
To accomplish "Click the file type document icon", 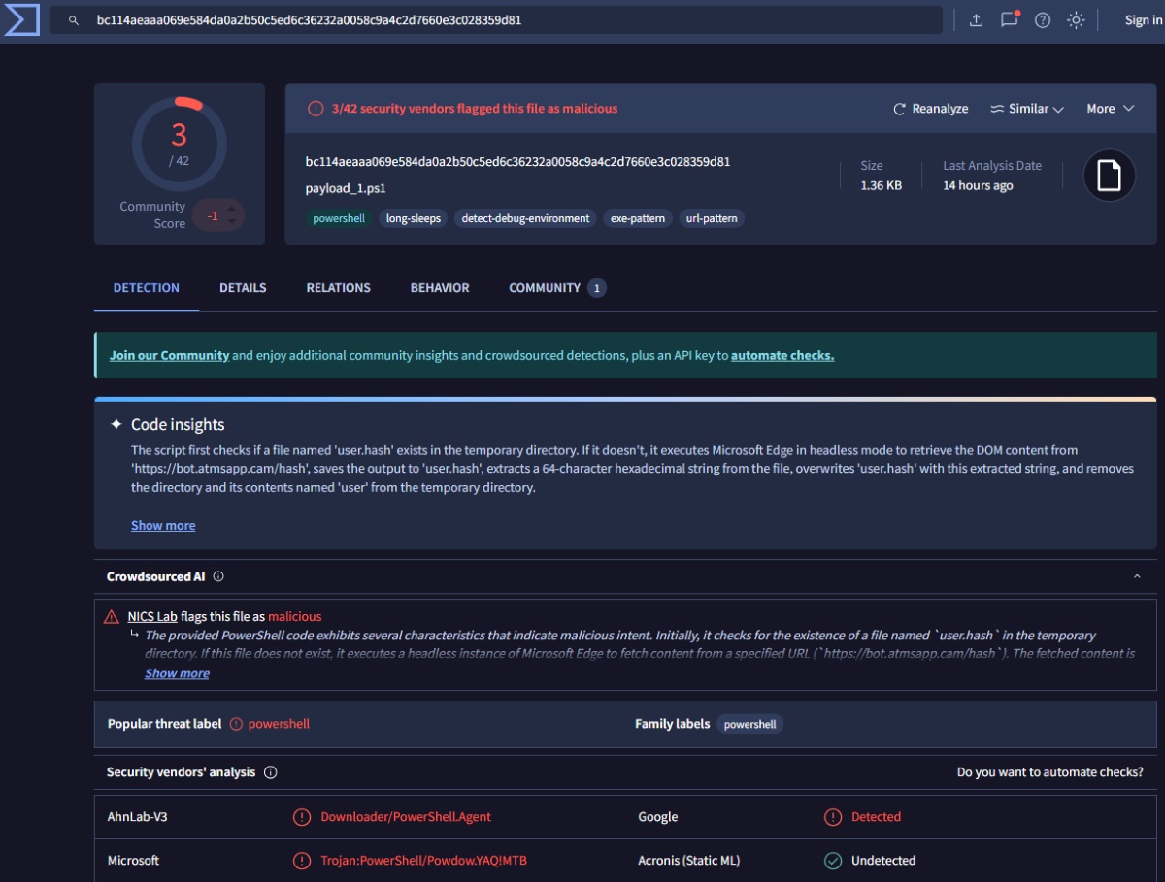I will (x=1109, y=176).
